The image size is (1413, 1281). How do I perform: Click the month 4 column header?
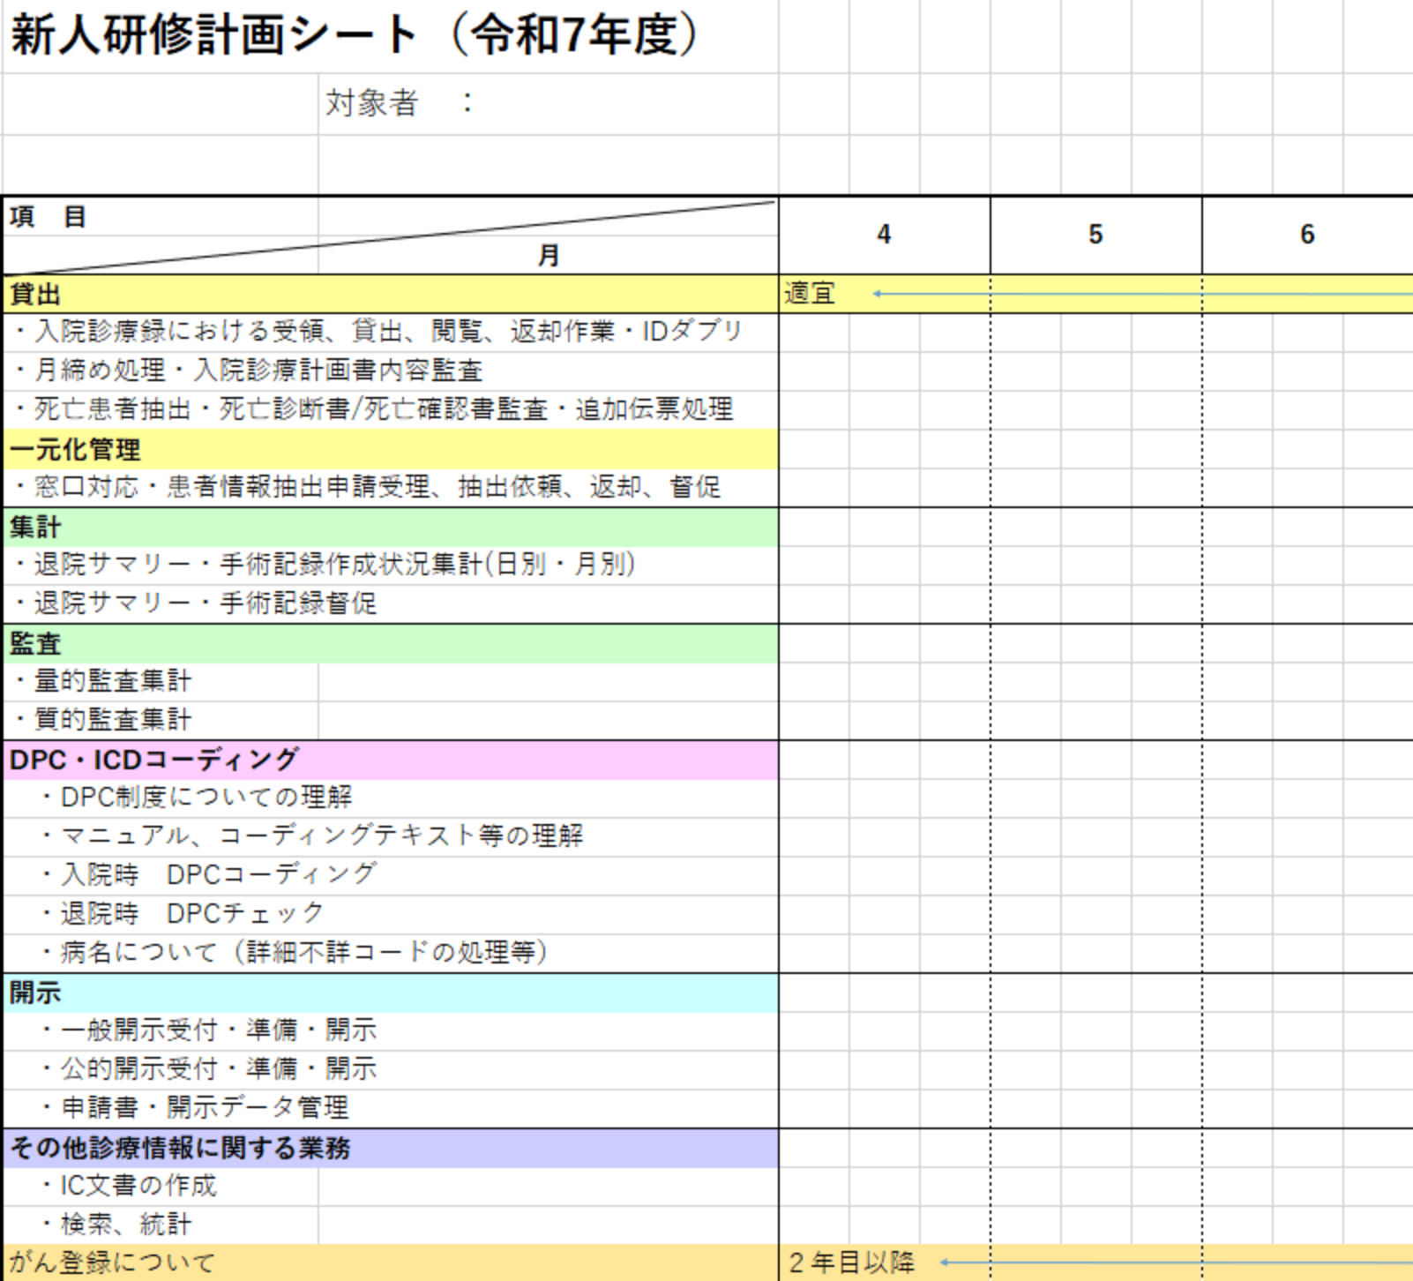[x=884, y=235]
